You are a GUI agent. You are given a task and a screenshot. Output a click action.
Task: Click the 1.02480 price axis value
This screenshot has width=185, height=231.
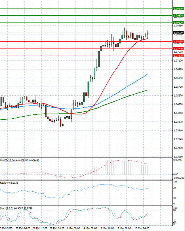click(178, 148)
